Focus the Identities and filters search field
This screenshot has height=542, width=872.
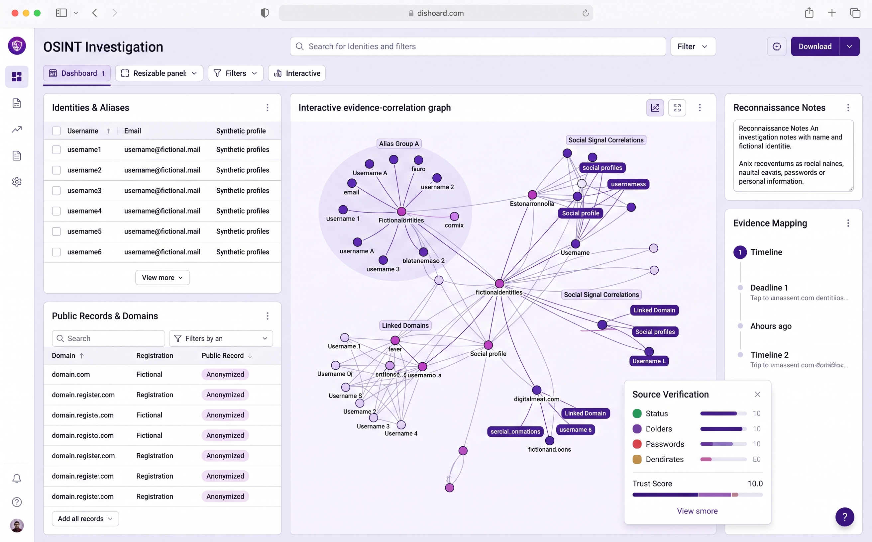pyautogui.click(x=478, y=46)
